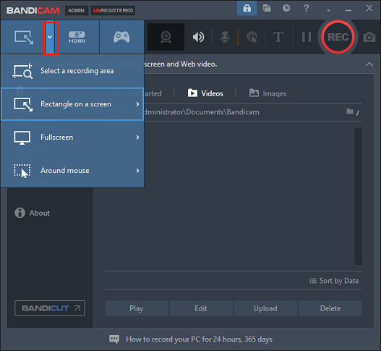Click the Around mouse dotted cursor icon
The width and height of the screenshot is (381, 351).
(x=22, y=171)
